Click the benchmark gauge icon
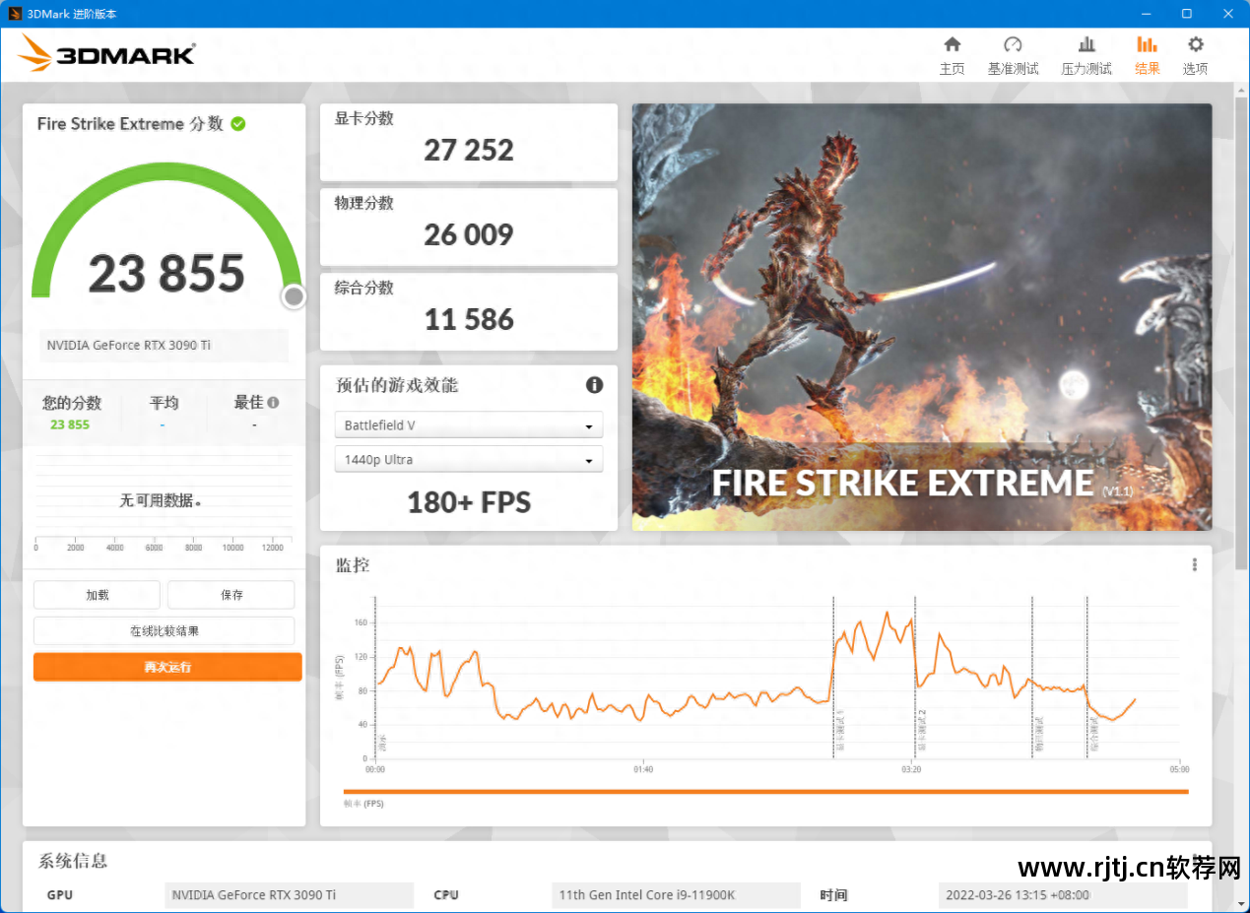Screen dimensions: 1250x913 click(1013, 44)
